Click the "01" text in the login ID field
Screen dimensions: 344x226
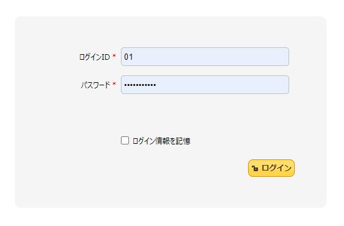128,57
